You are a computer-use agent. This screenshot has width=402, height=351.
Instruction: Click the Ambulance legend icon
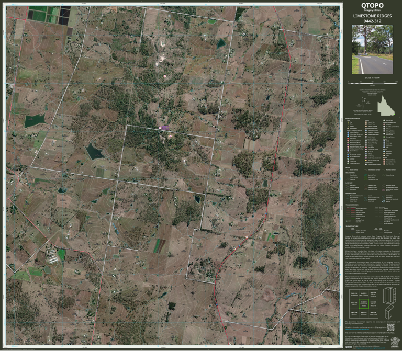(348, 139)
